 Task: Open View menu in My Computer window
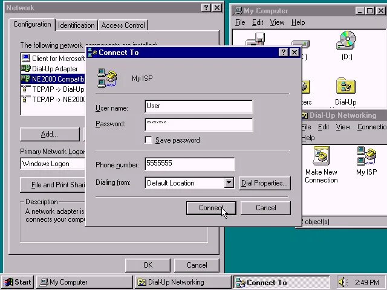tap(277, 22)
